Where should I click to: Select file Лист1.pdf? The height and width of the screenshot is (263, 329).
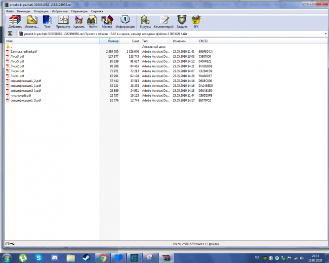(17, 76)
